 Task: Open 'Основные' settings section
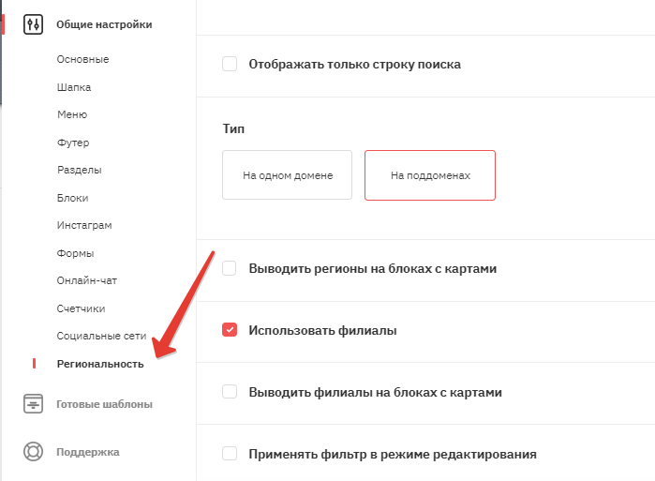pyautogui.click(x=82, y=59)
